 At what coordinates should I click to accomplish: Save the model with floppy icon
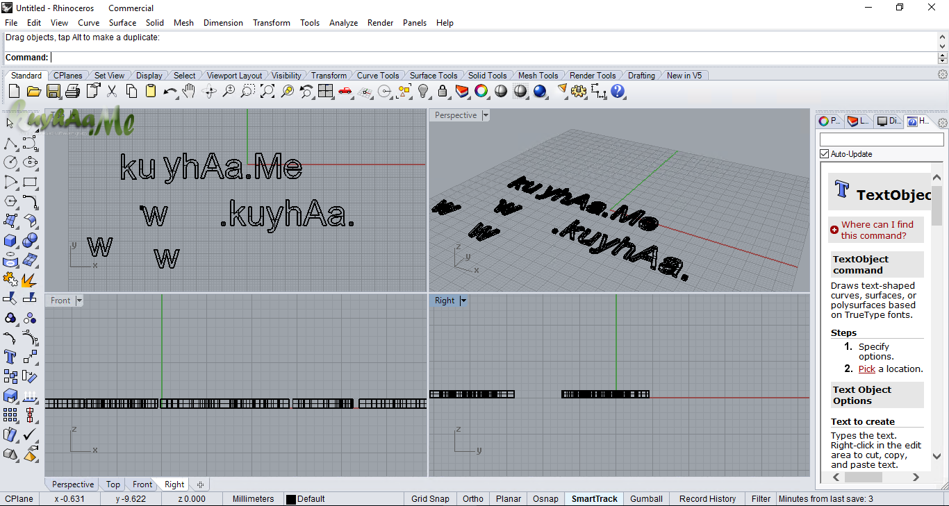pyautogui.click(x=53, y=91)
